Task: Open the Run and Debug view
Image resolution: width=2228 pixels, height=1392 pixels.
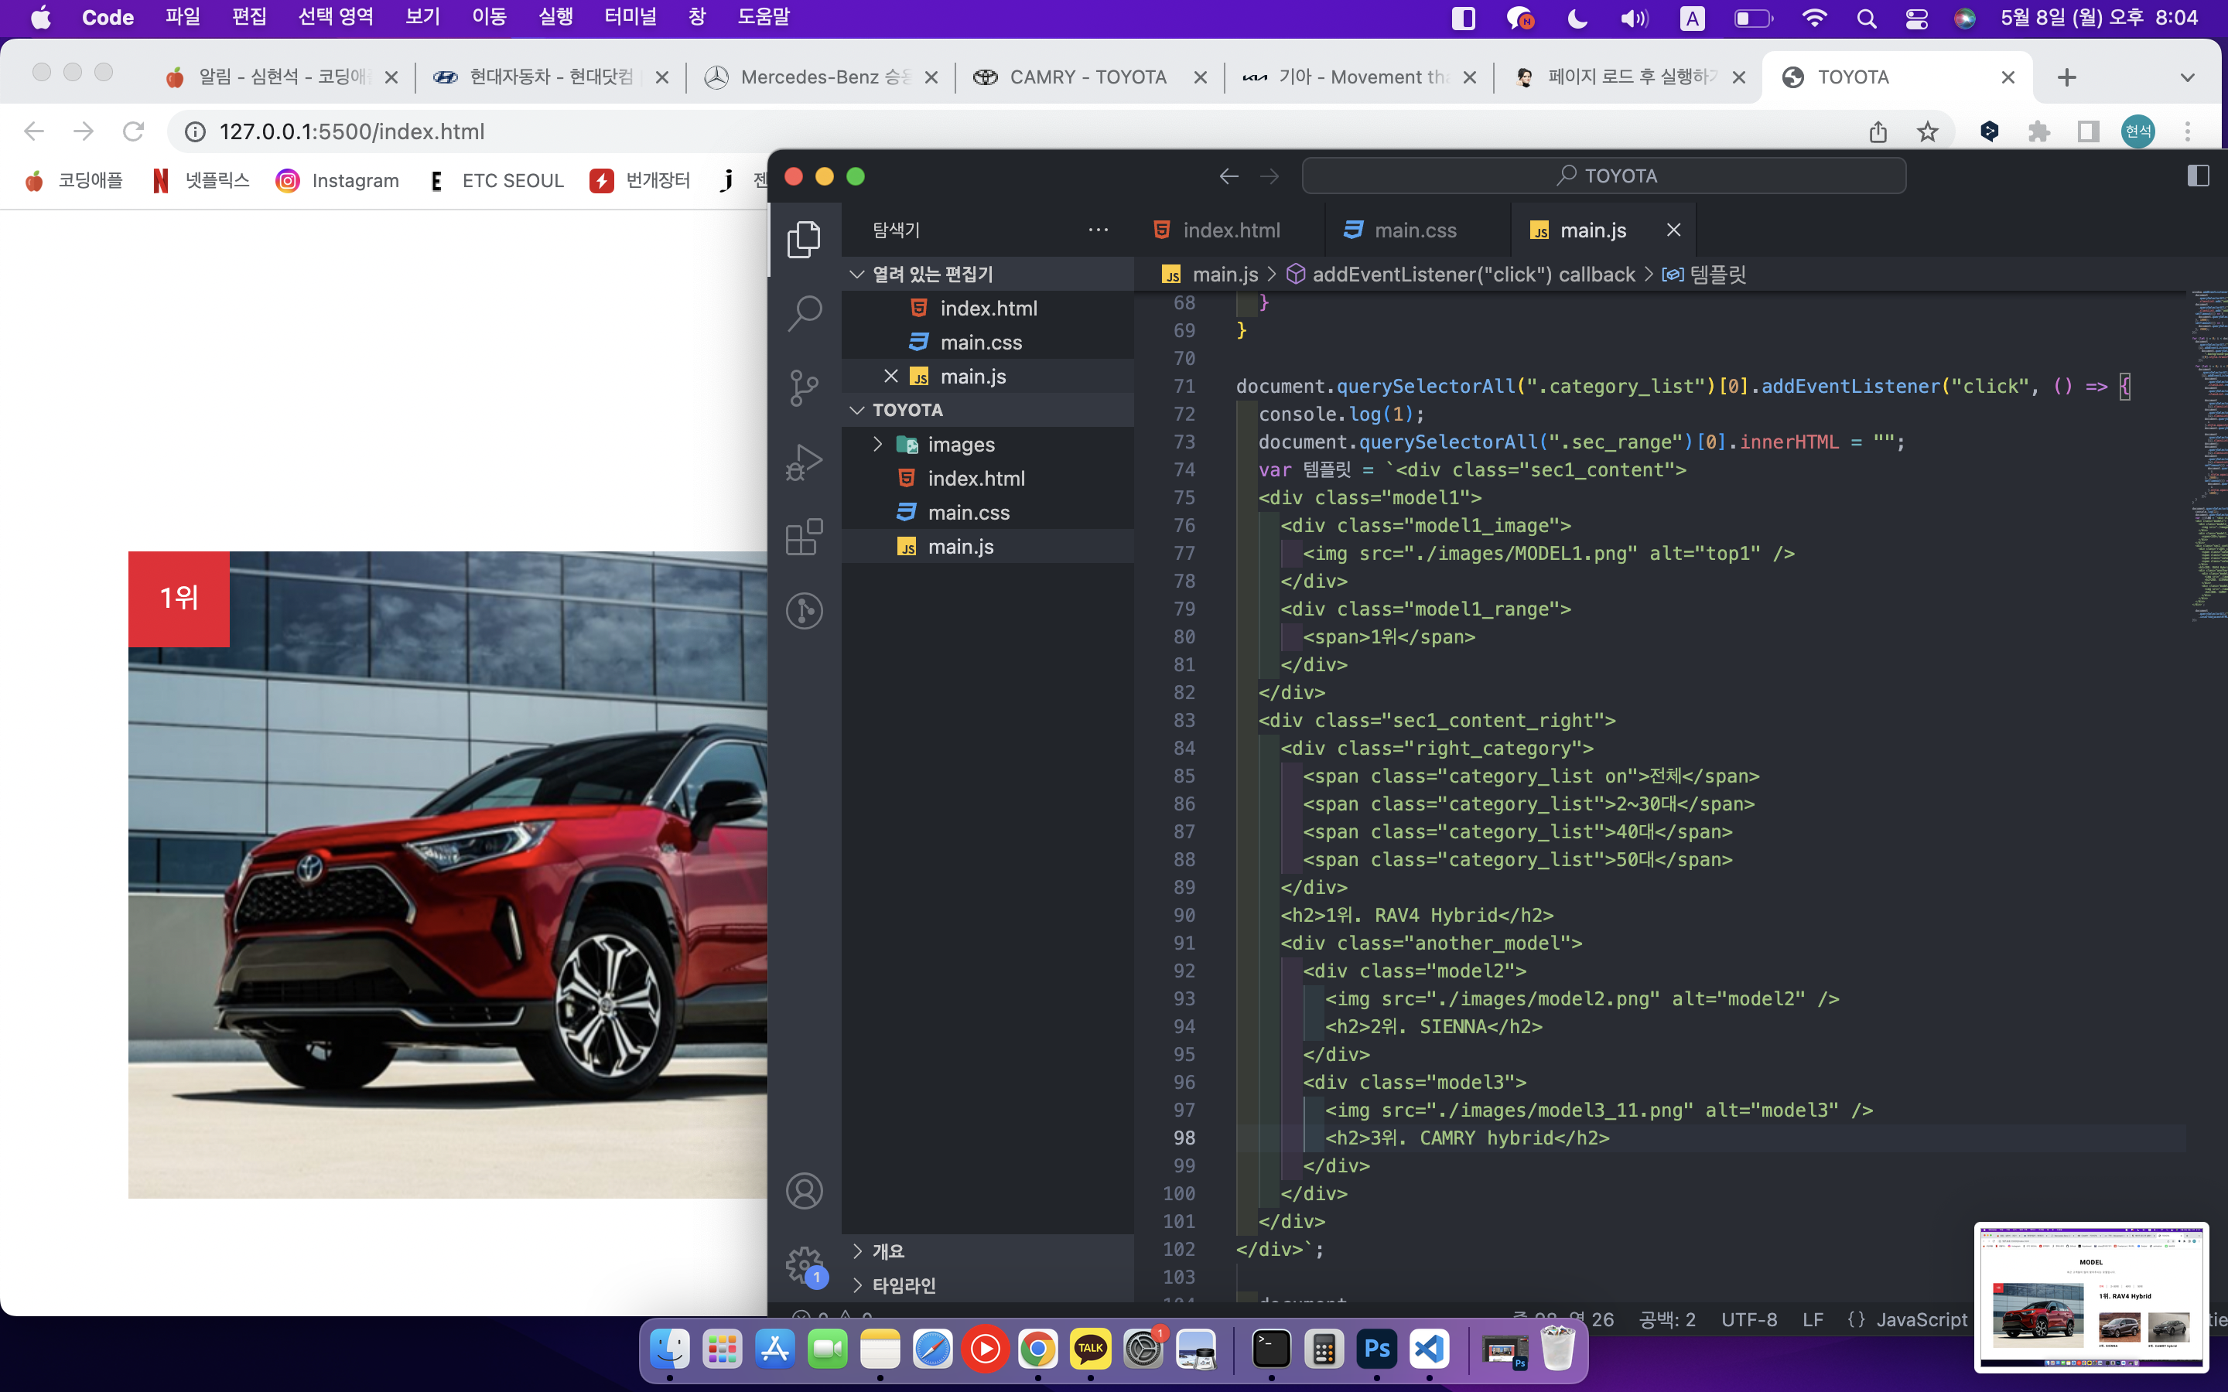Action: coord(804,462)
